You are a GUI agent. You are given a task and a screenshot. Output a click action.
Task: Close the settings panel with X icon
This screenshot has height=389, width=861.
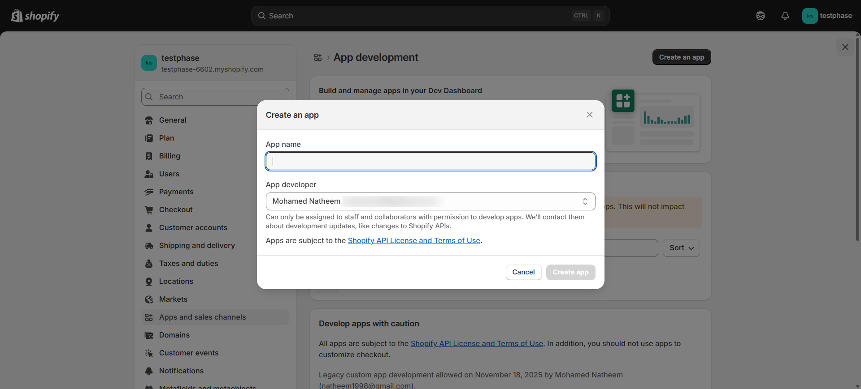coord(845,47)
